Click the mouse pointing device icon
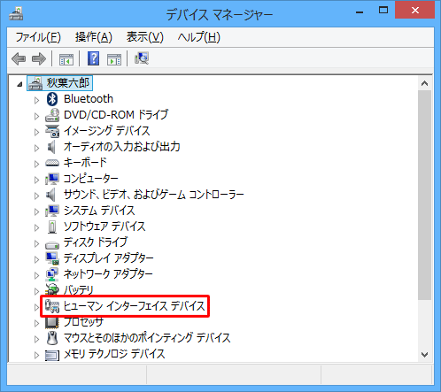Image resolution: width=441 pixels, height=392 pixels. coord(52,338)
